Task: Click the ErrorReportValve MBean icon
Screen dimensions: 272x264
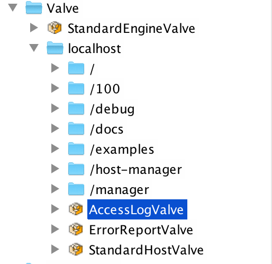Action: coord(76,229)
